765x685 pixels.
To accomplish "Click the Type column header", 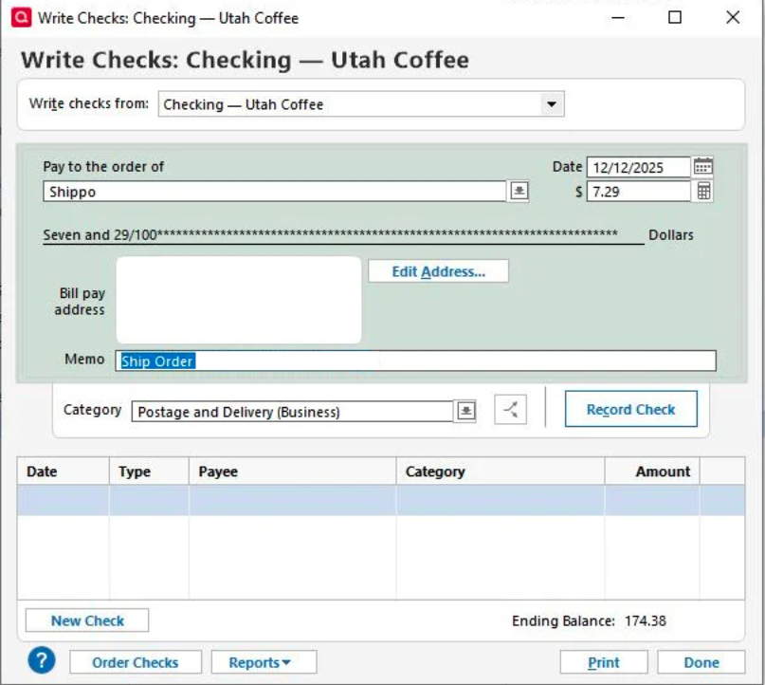I will coord(149,472).
